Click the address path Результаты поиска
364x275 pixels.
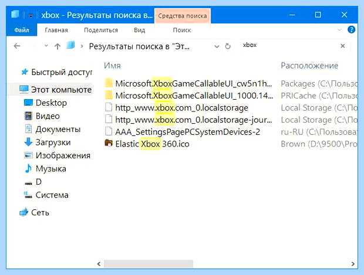[139, 46]
